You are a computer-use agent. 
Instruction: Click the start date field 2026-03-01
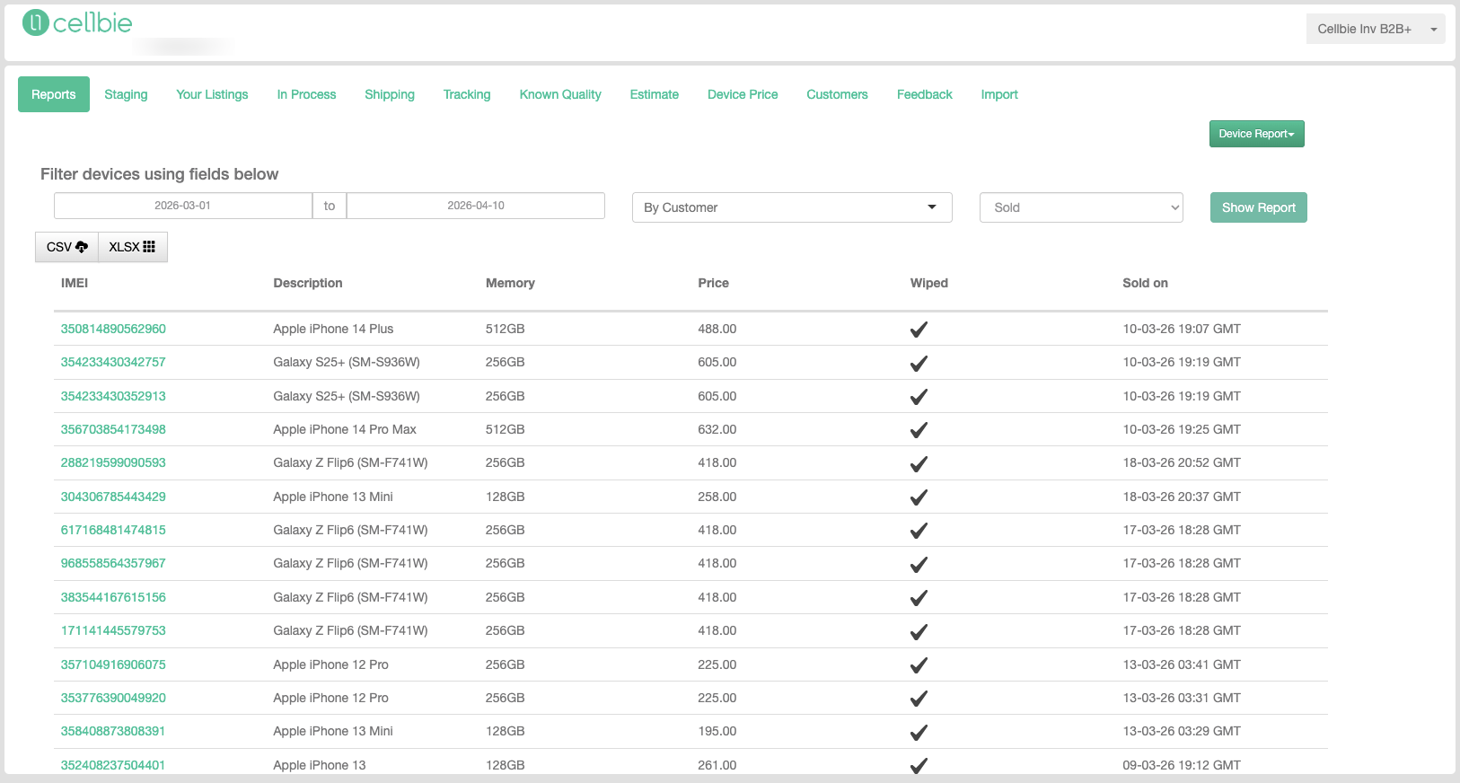(183, 206)
